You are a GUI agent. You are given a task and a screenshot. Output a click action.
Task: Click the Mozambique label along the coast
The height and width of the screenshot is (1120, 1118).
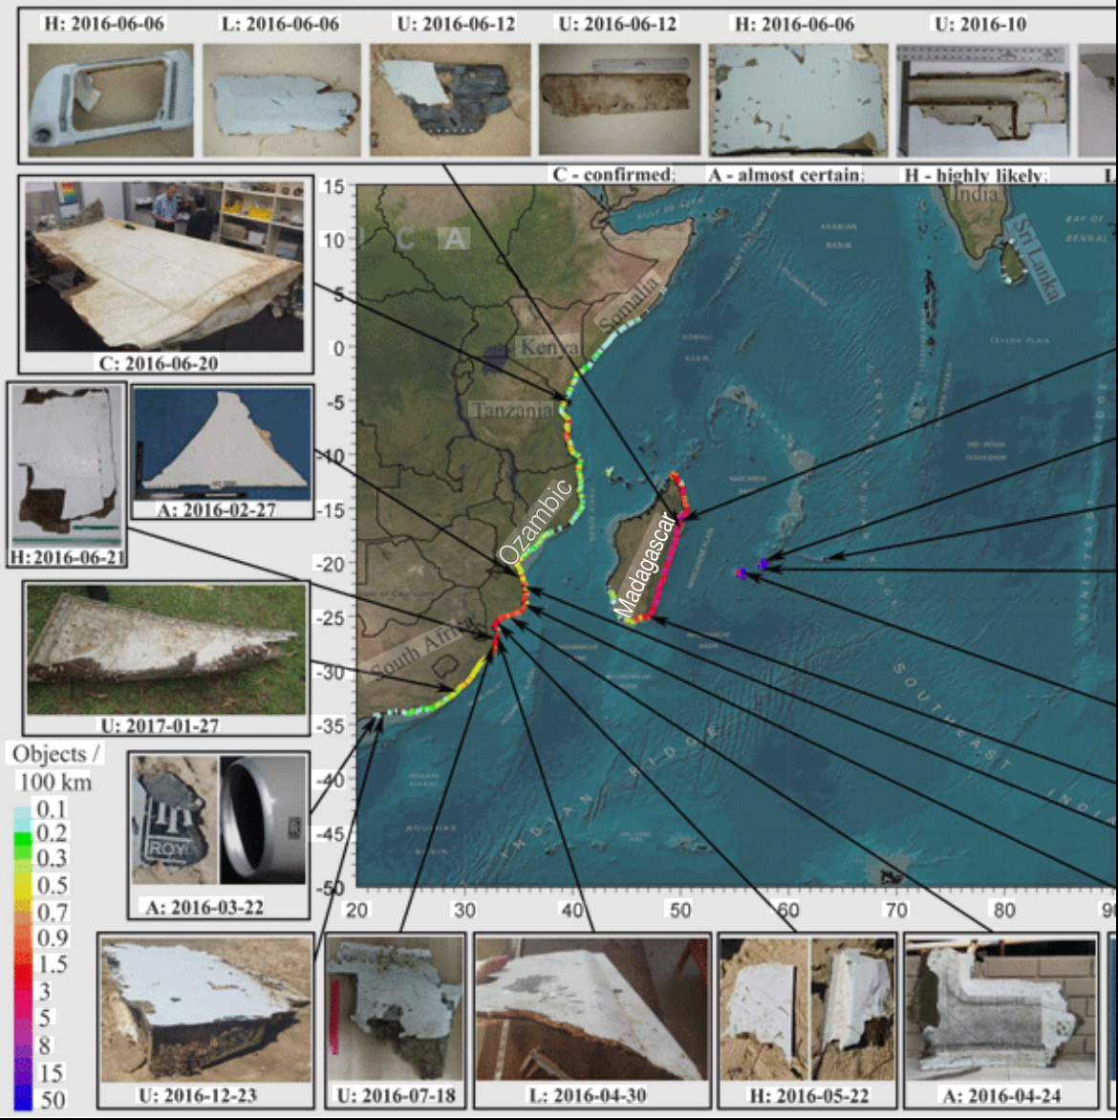[535, 522]
